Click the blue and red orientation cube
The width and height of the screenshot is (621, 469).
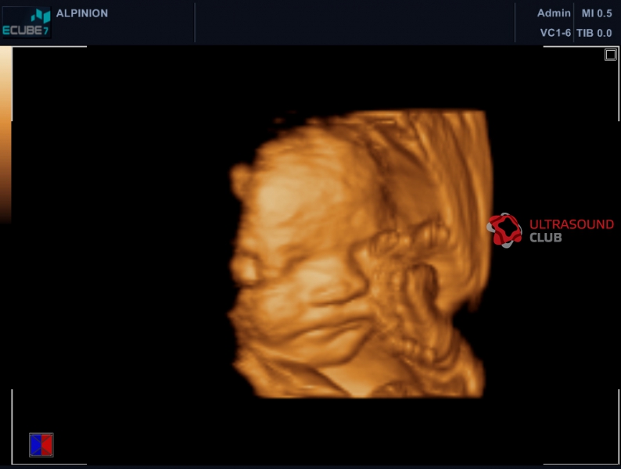41,445
